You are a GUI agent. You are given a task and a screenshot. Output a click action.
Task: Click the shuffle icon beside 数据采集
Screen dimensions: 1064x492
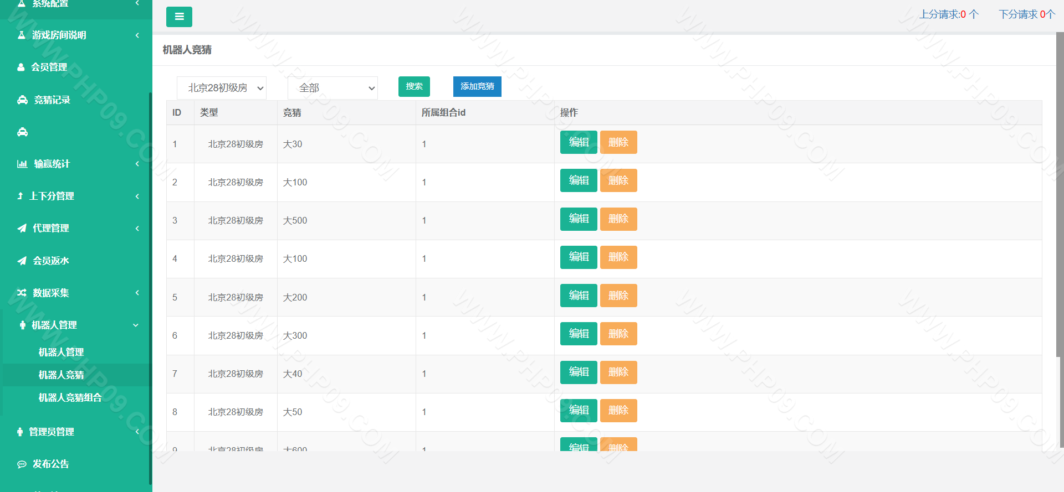[x=22, y=293]
